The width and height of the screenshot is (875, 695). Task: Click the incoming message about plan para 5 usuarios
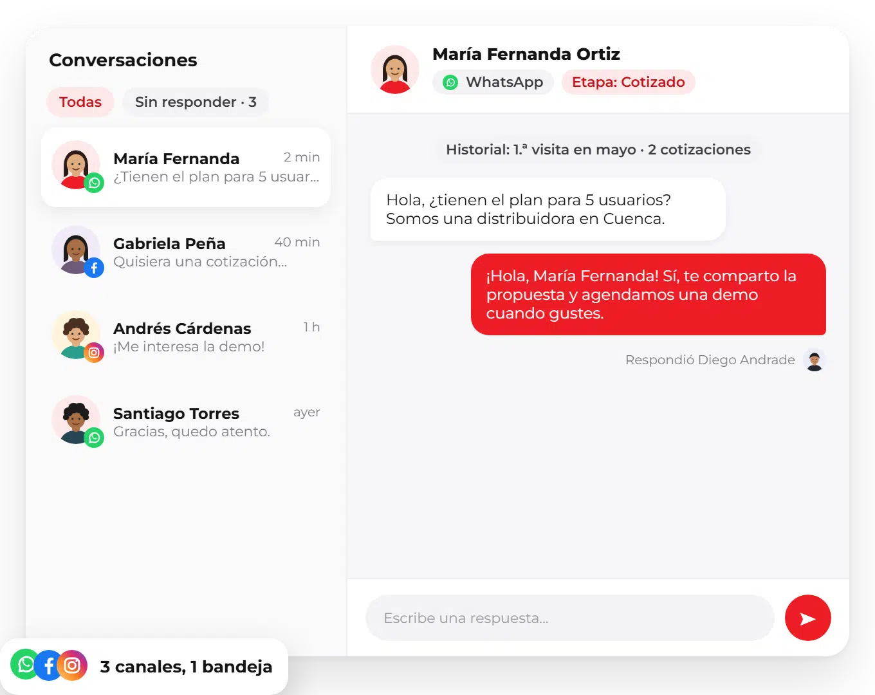548,209
